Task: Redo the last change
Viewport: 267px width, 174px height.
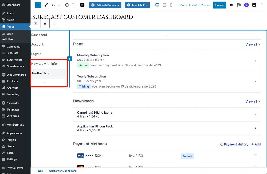Action: click(60, 5)
